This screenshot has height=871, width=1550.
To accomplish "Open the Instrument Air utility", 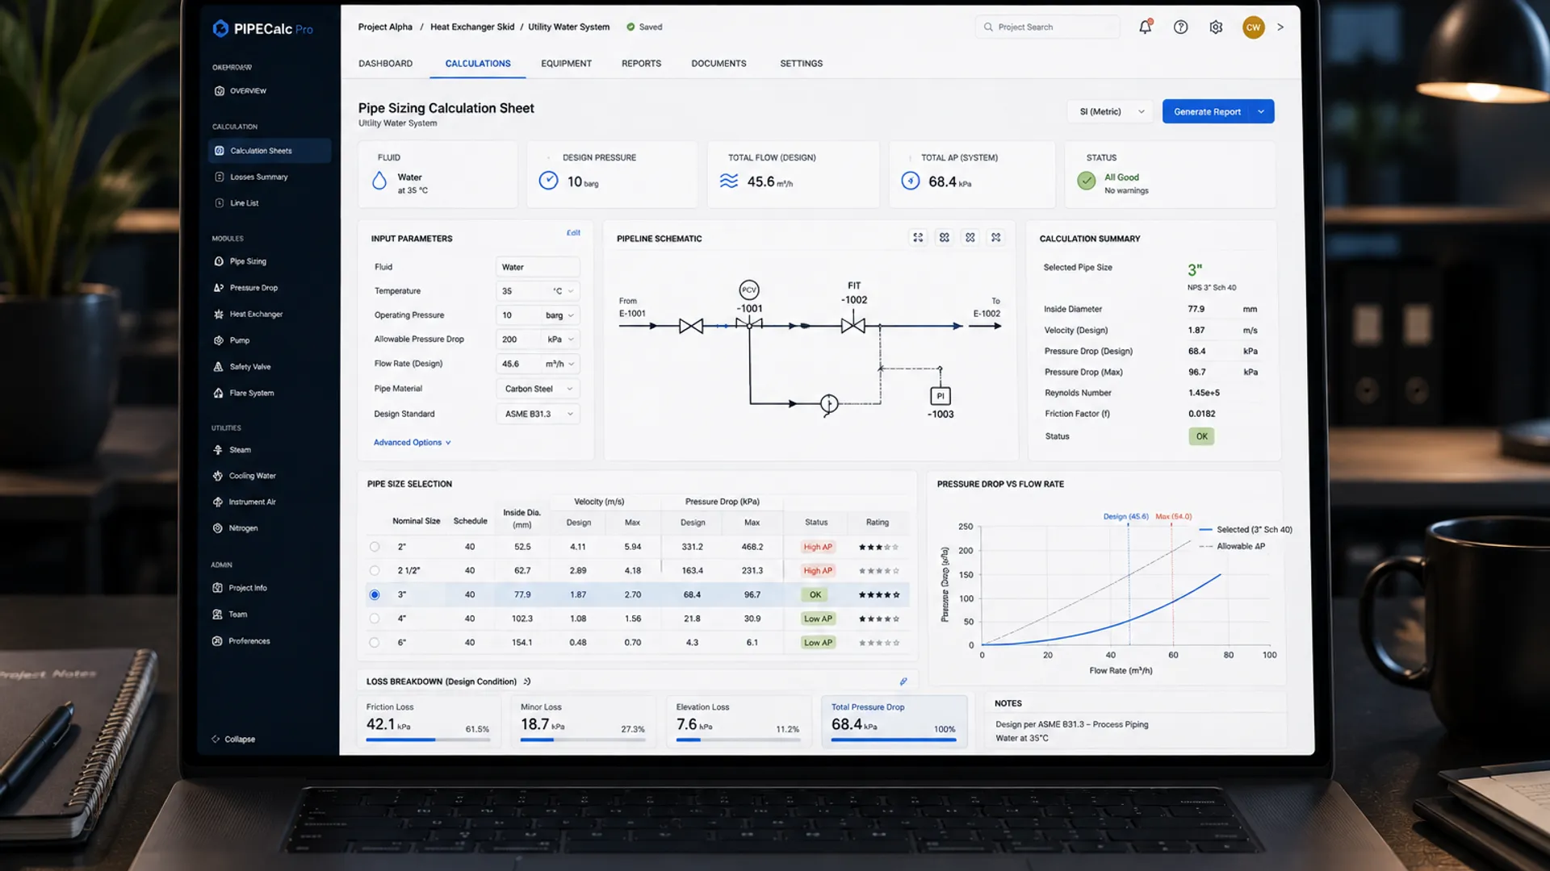I will coord(244,502).
